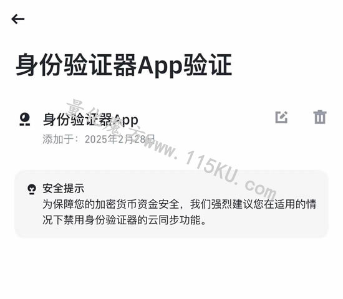This screenshot has height=299, width=343.
Task: Go back using the left arrow
Action: click(x=17, y=19)
